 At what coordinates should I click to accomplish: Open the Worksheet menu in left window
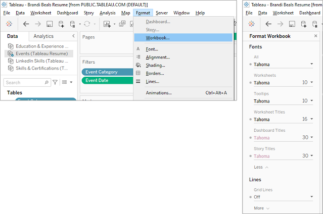point(41,13)
